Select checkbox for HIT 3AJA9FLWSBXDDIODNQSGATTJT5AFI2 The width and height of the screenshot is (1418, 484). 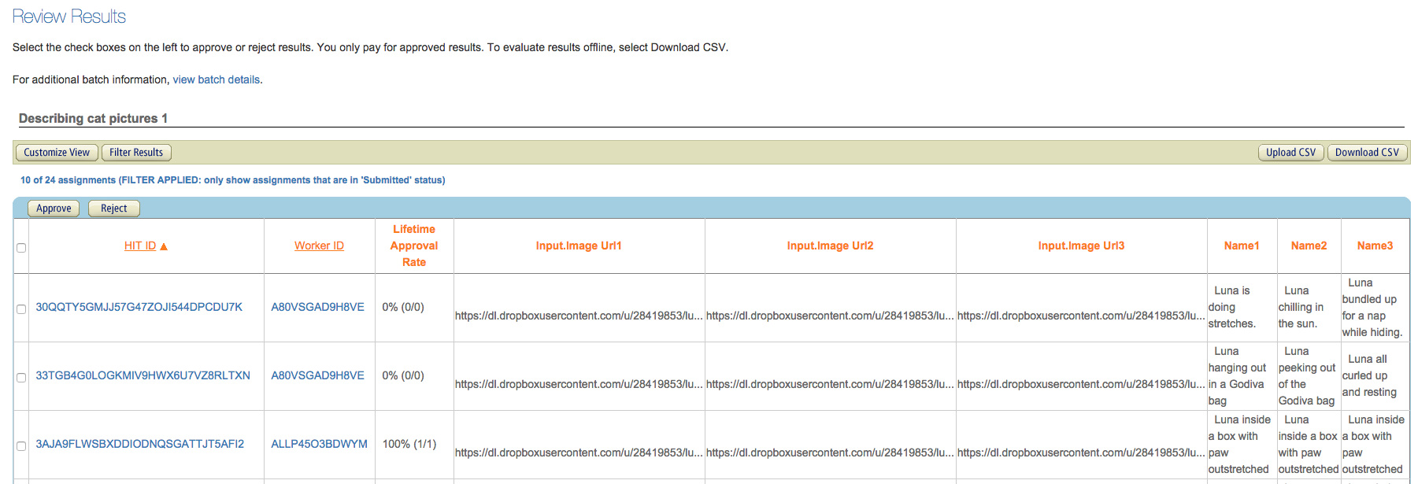coord(21,446)
